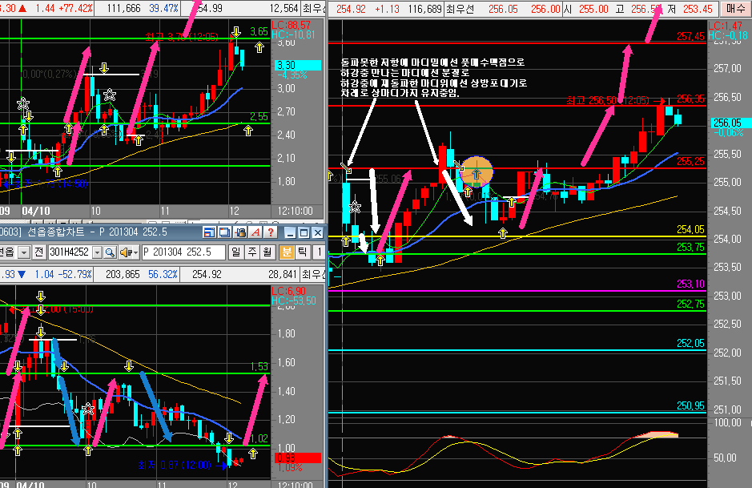
Task: Click the star marker in the bottom-left chart
Action: click(88, 409)
